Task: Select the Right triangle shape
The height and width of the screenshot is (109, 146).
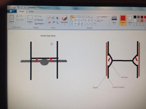Action: click(72, 21)
